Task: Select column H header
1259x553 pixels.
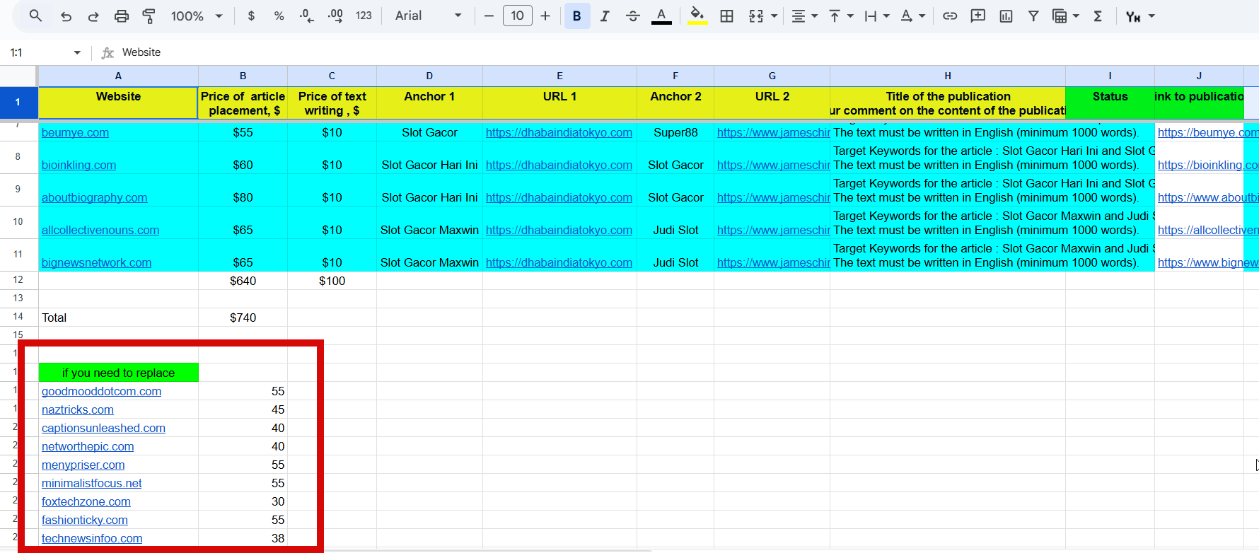Action: (x=948, y=76)
